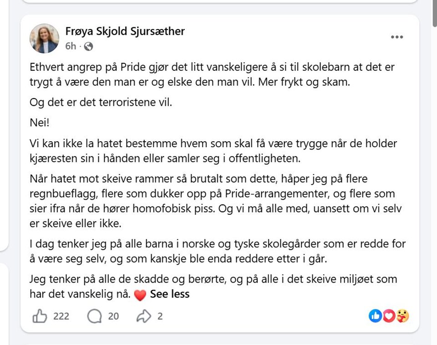View the 2 shares count

(x=160, y=316)
